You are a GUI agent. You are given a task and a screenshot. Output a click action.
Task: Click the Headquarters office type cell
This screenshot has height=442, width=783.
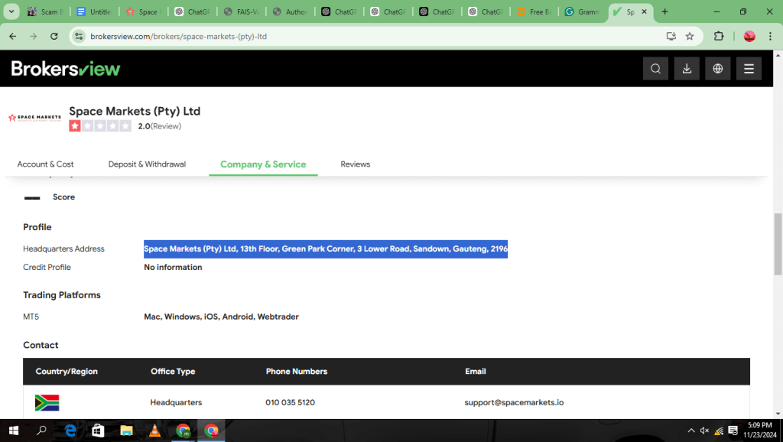pos(176,402)
